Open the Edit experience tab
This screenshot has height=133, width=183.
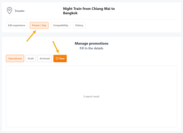[x=17, y=25]
